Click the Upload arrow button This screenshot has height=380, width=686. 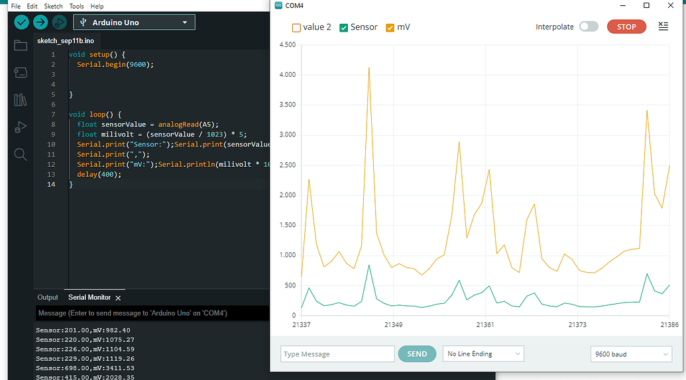pos(40,22)
